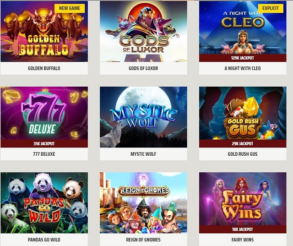Viewport: 293px width, 246px height.
Task: Click the A NIGHT WITH CLEO title
Action: pos(243,68)
